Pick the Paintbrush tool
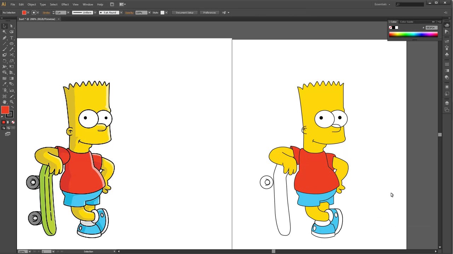Image resolution: width=453 pixels, height=254 pixels. (5, 49)
